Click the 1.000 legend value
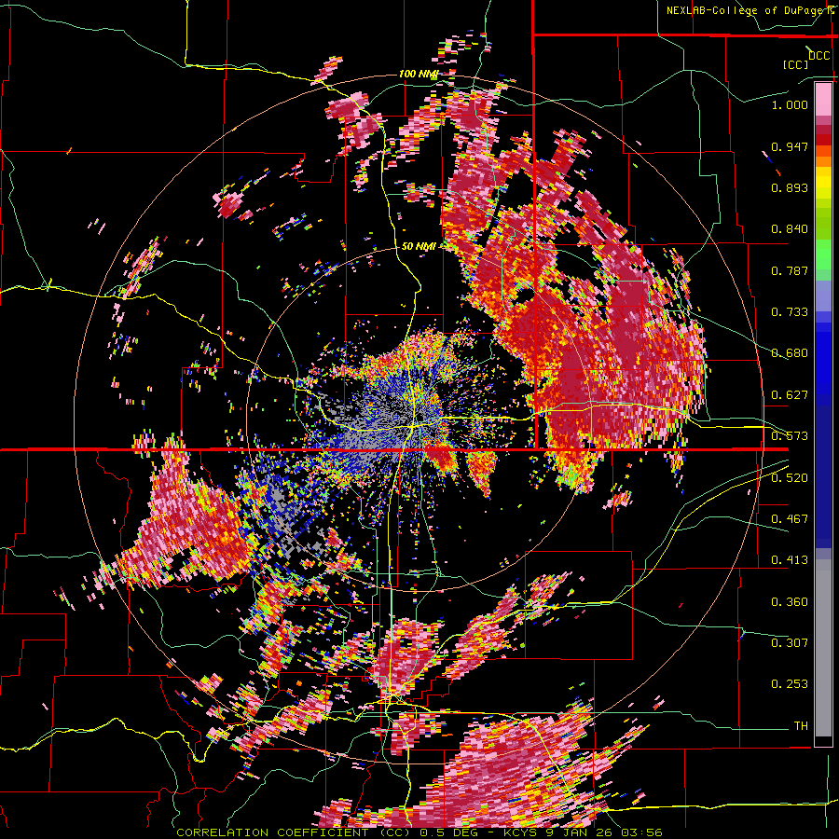The image size is (839, 839). [790, 104]
